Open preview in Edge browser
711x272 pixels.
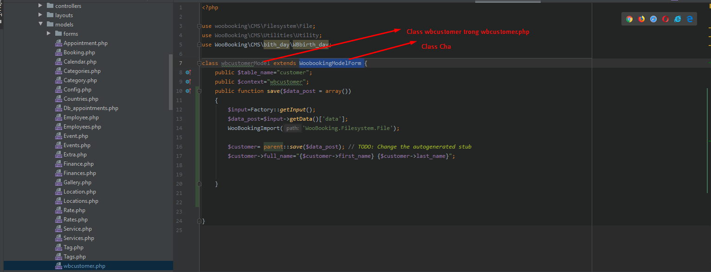(690, 19)
